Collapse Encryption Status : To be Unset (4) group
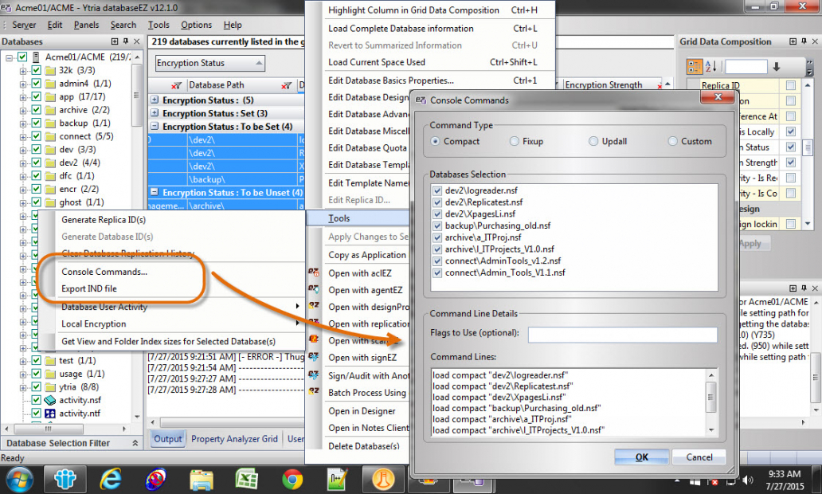Viewport: 822px width, 494px height. coord(155,192)
